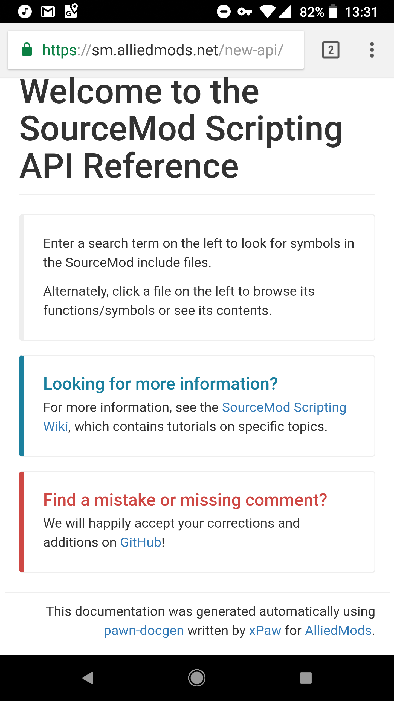Screen dimensions: 394x701
Task: Tap the recent apps square button
Action: (x=306, y=678)
